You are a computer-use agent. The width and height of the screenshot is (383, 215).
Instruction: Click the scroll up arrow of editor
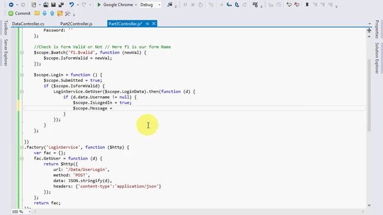369,36
